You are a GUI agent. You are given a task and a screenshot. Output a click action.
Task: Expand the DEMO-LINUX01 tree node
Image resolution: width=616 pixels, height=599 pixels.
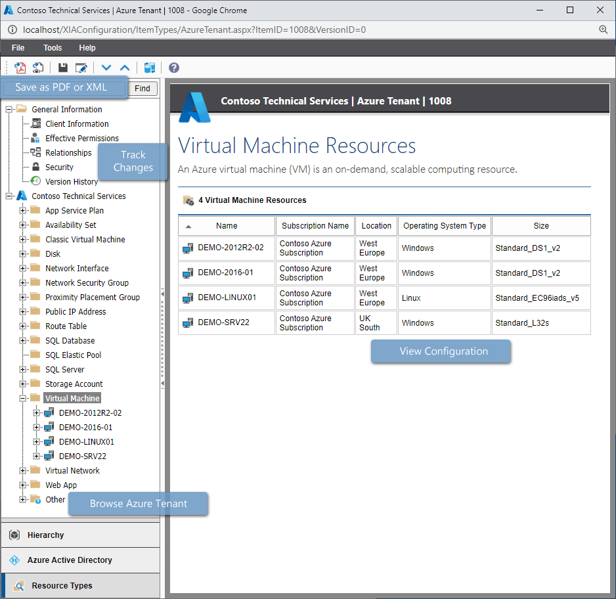[x=37, y=441]
